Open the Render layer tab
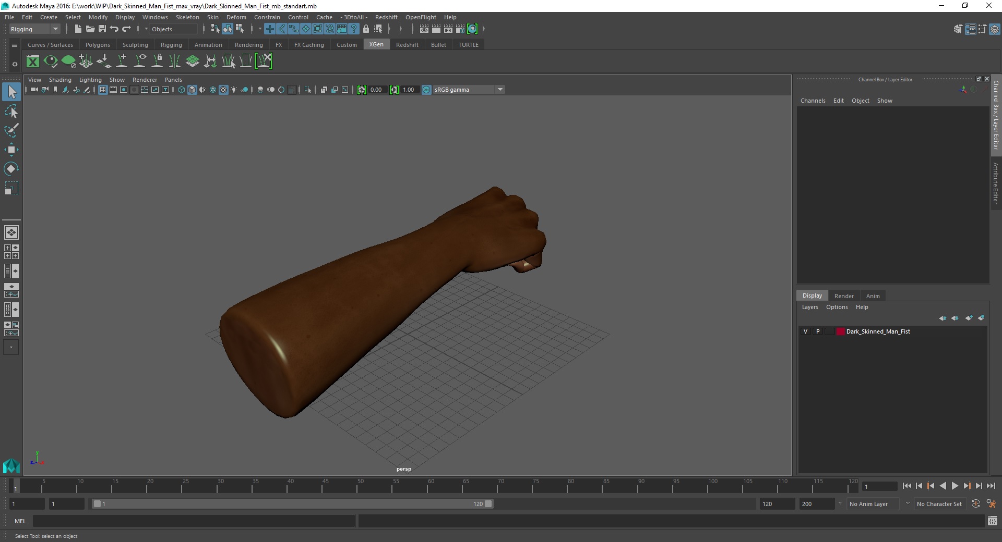 844,296
